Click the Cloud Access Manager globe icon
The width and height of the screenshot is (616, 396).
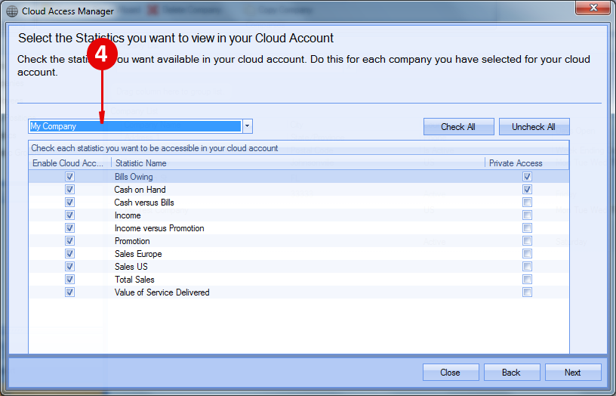[x=12, y=11]
